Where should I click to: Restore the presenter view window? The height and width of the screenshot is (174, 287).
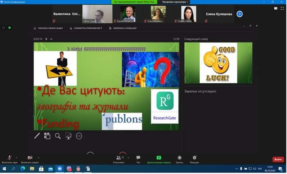pyautogui.click(x=250, y=26)
